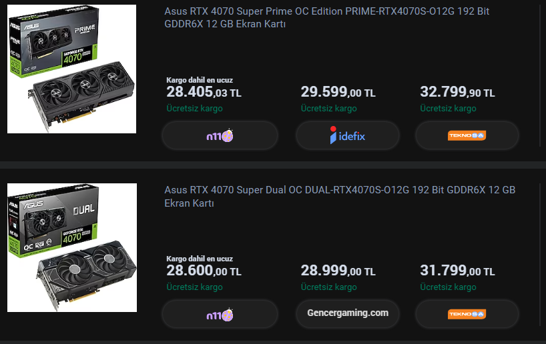Click the Prime RTX 4070 Super product image
Viewport: 546px width, 344px height.
pos(71,69)
